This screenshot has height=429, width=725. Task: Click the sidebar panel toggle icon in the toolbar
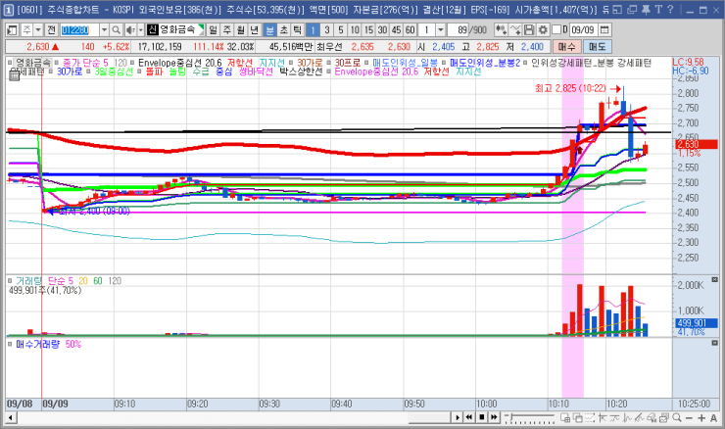(x=12, y=30)
